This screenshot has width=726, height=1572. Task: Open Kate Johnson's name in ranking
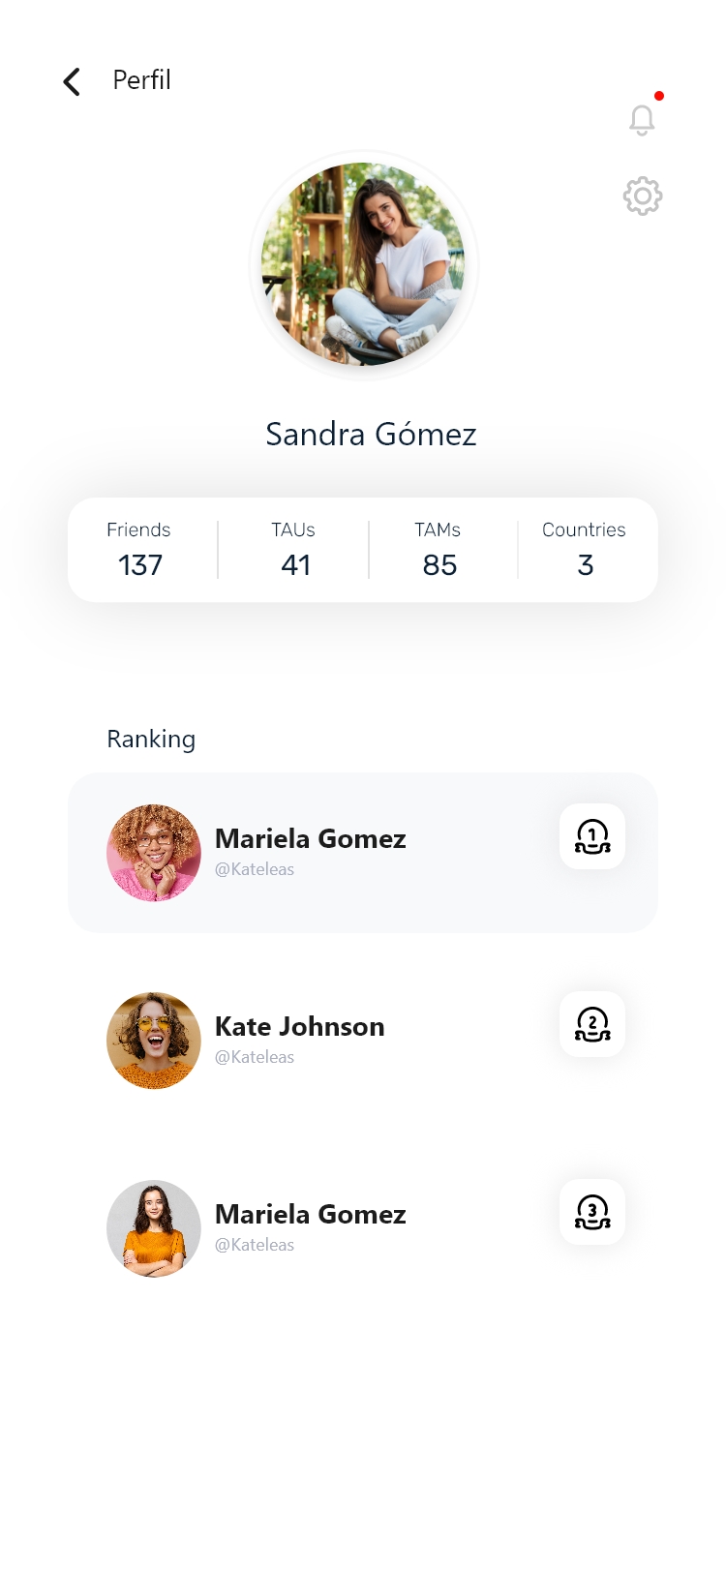point(299,1026)
